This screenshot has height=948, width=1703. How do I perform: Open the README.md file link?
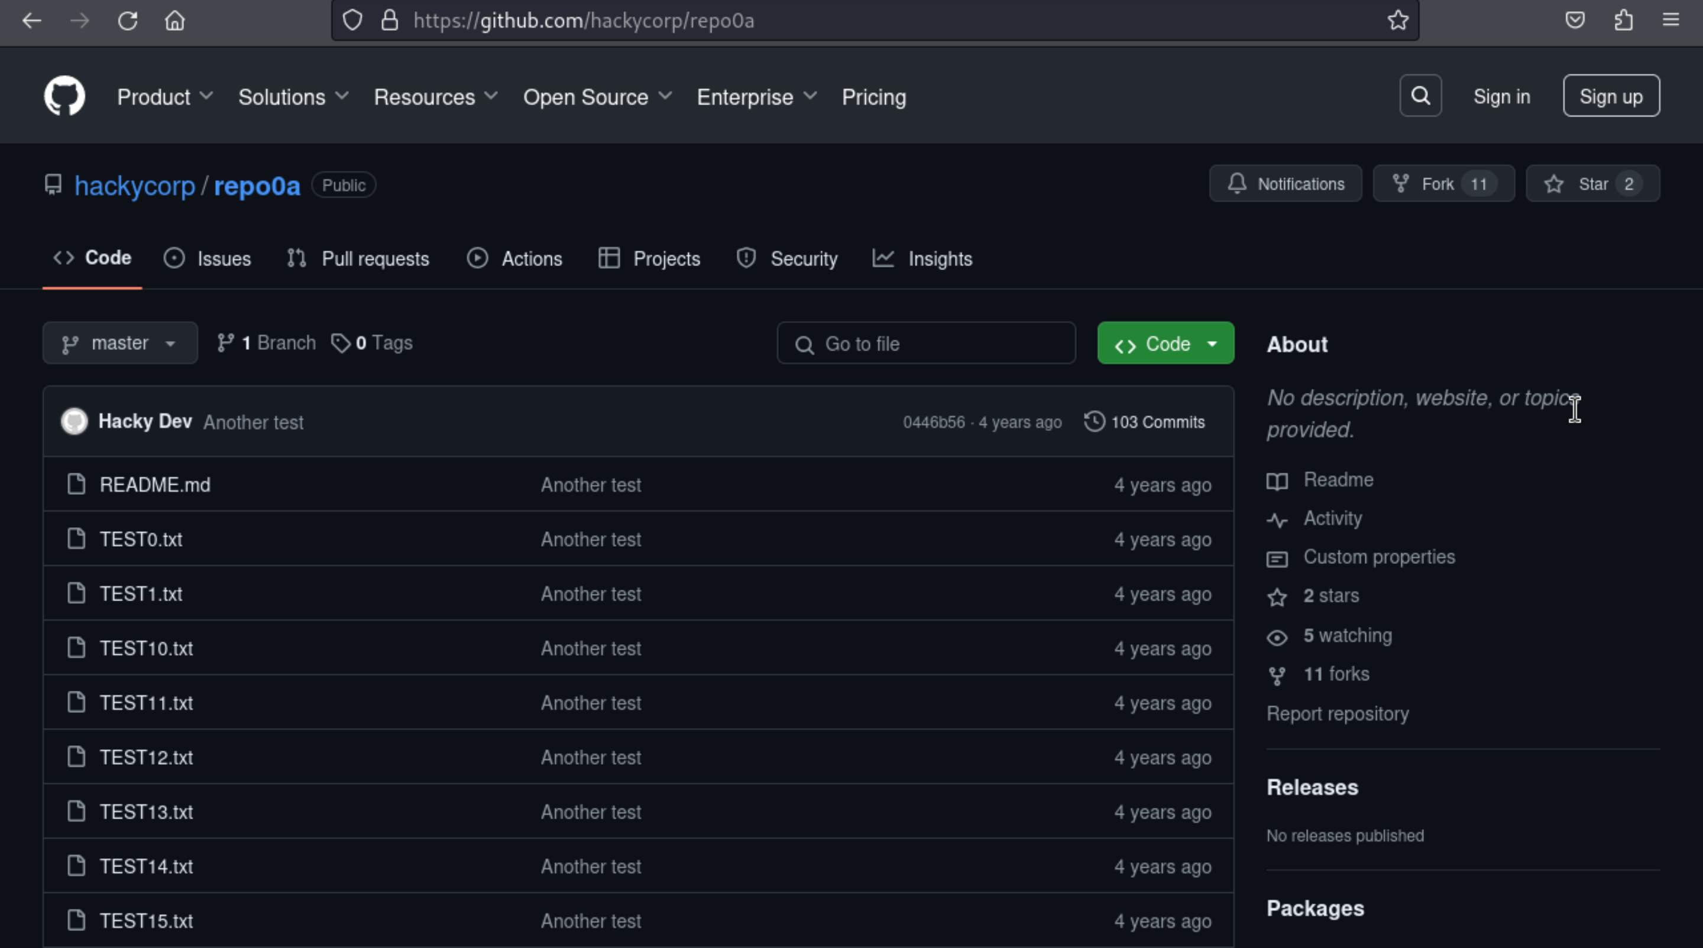[155, 485]
